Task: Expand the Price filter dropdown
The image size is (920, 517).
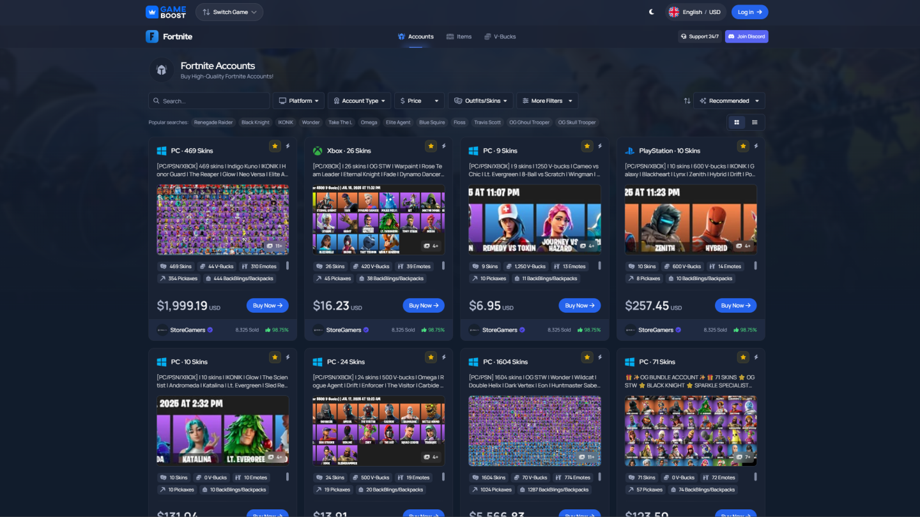Action: [419, 101]
